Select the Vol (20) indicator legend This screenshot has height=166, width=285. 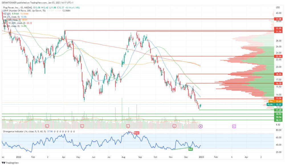[7, 14]
